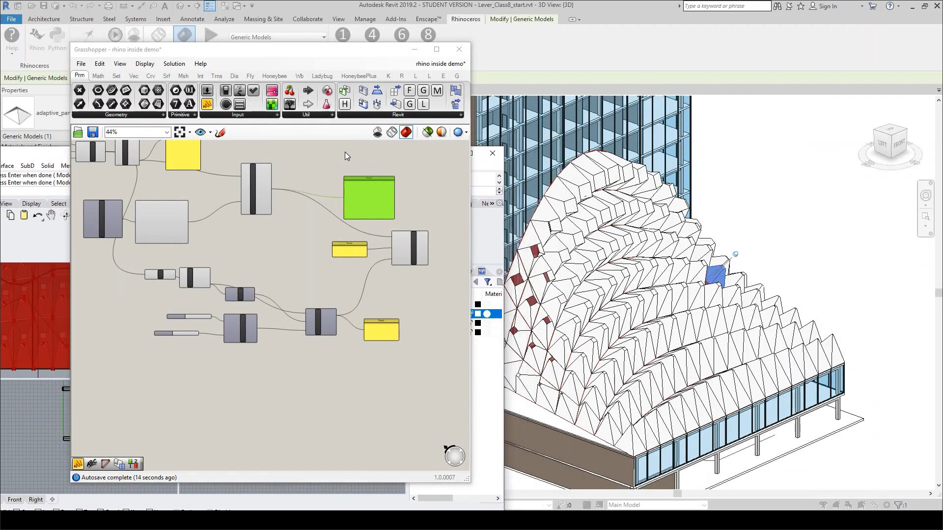Click the Display menu in Grasshopper
The height and width of the screenshot is (530, 943).
tap(144, 63)
